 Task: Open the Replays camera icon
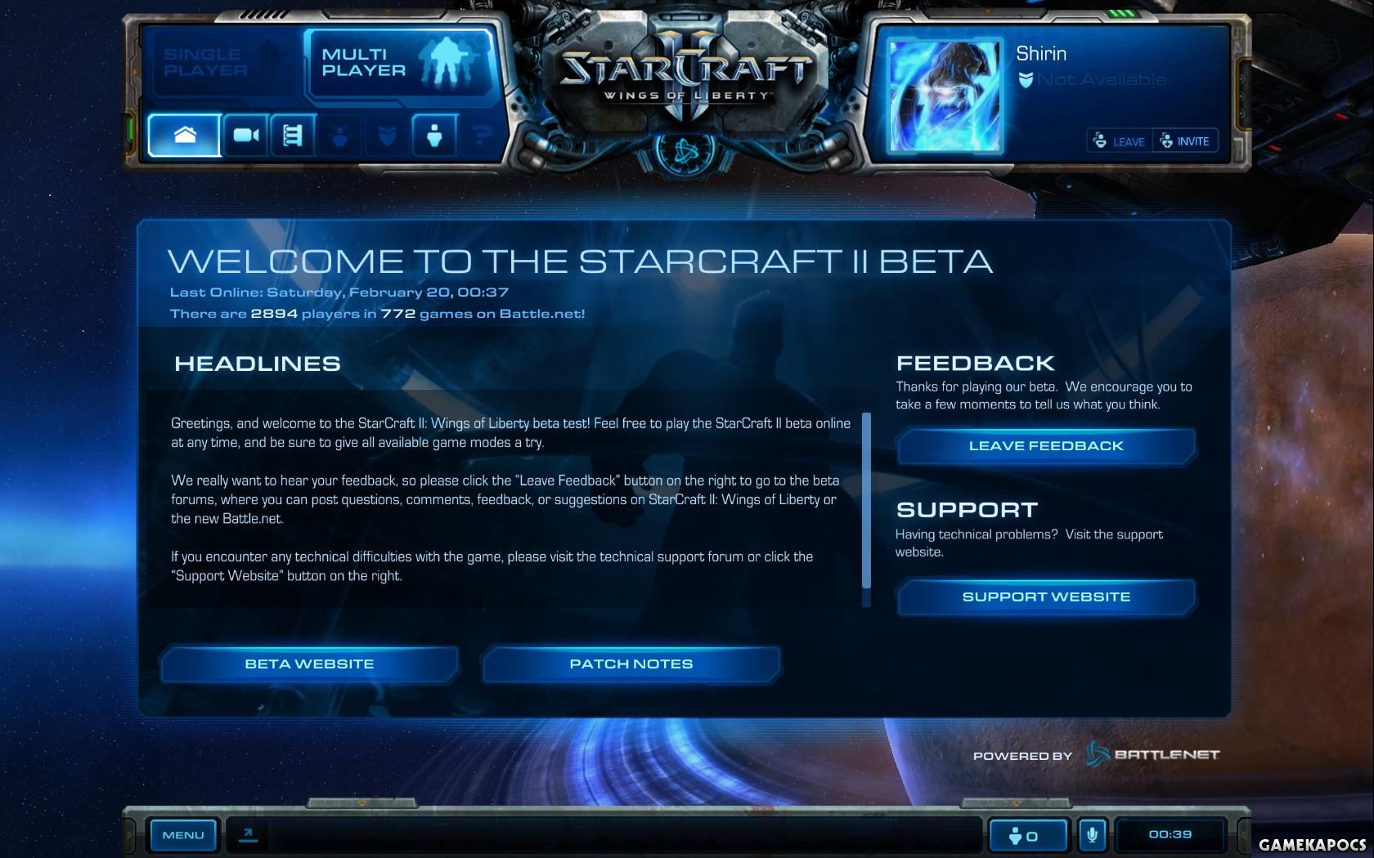pos(245,135)
